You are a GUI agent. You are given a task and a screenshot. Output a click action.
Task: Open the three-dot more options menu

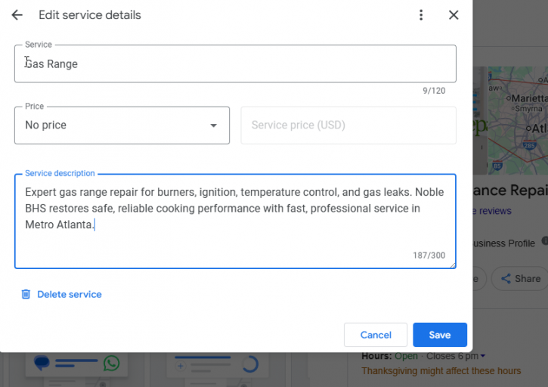[421, 15]
